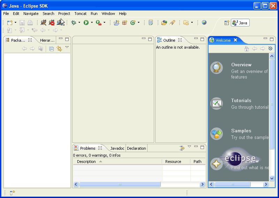Click the Restart Tomcat toolbar icon

60,23
